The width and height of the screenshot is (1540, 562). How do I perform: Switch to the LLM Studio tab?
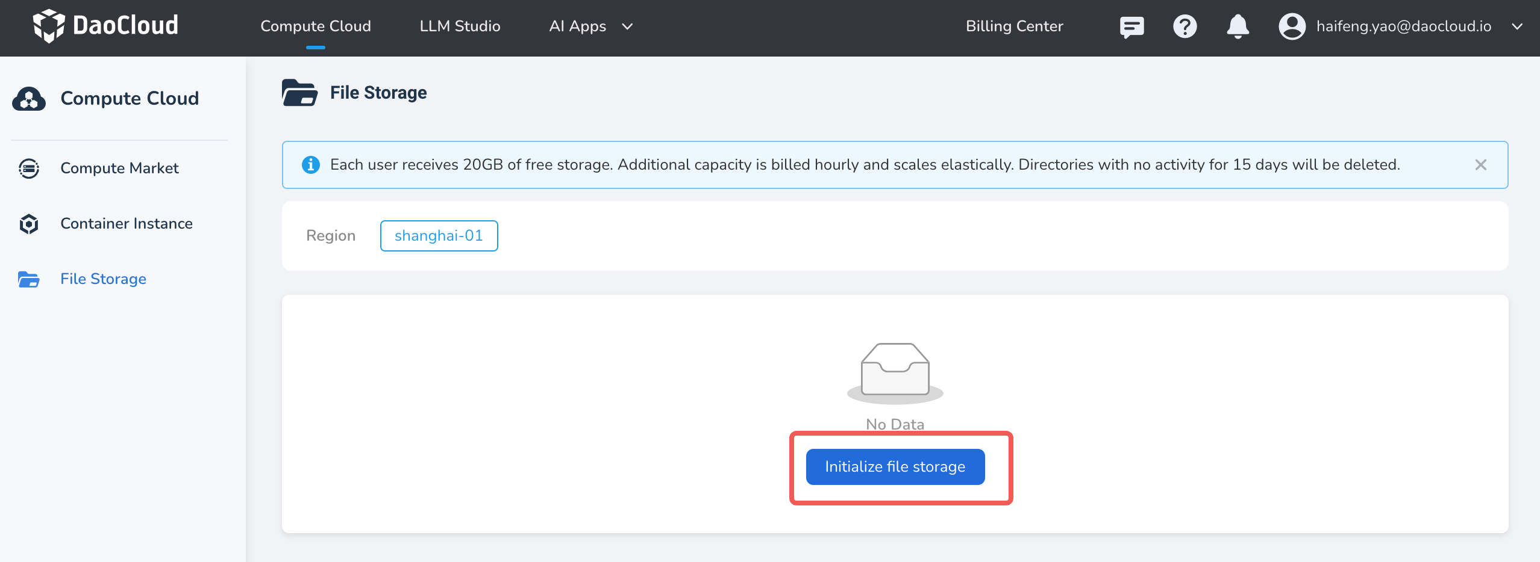pyautogui.click(x=460, y=26)
